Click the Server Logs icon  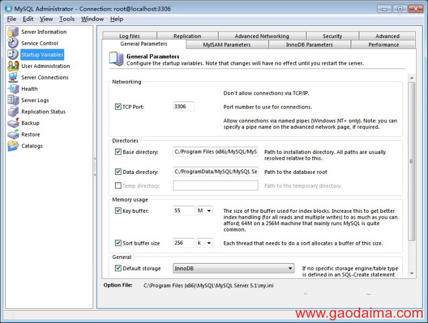click(x=13, y=100)
